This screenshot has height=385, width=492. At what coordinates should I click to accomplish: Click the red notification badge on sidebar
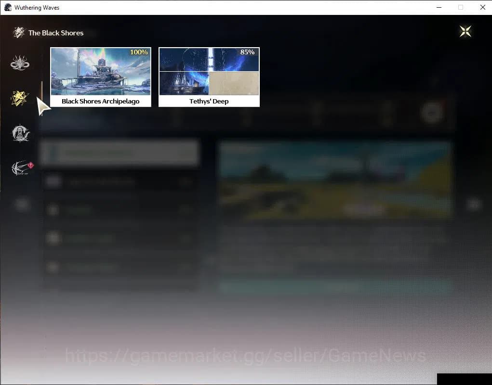point(31,165)
